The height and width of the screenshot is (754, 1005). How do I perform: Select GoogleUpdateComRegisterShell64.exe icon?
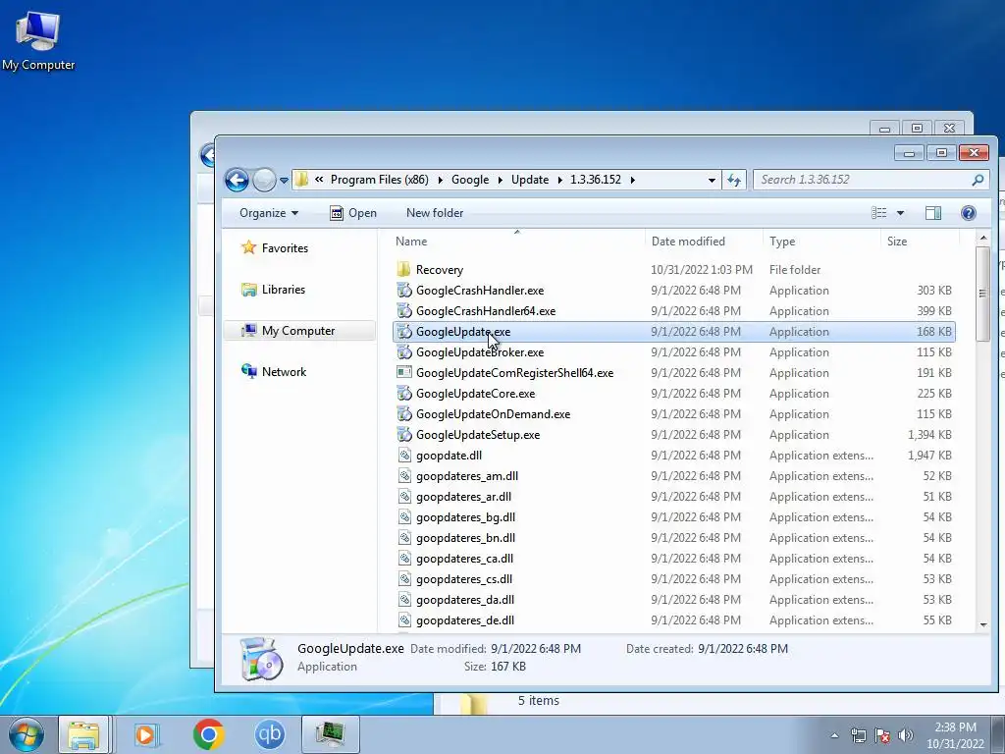click(403, 372)
